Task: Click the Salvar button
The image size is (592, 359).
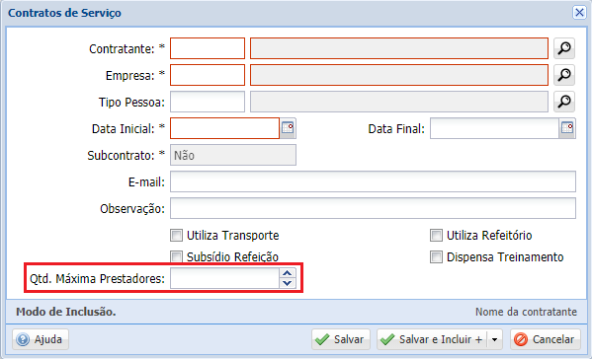Action: coord(341,339)
